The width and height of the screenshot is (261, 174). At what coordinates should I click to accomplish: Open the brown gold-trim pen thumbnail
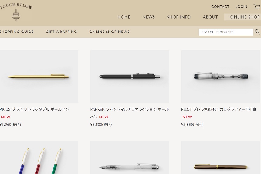pyautogui.click(x=221, y=158)
